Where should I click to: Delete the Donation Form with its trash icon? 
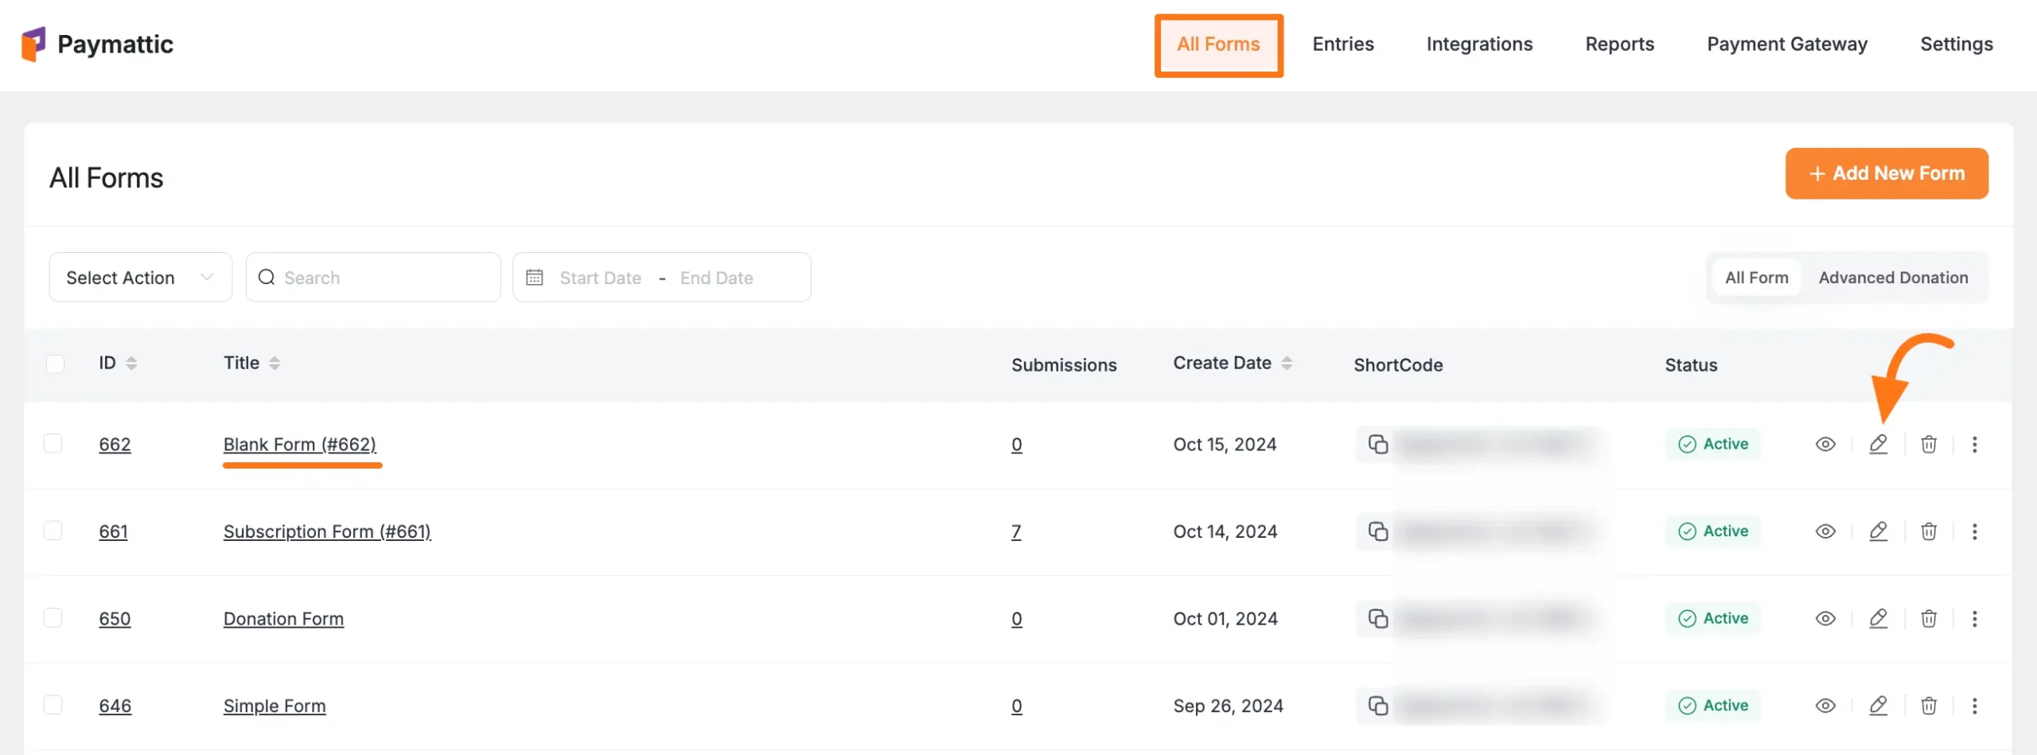1929,619
